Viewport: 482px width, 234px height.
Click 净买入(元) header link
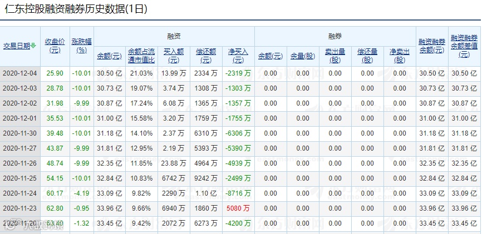pos(238,56)
